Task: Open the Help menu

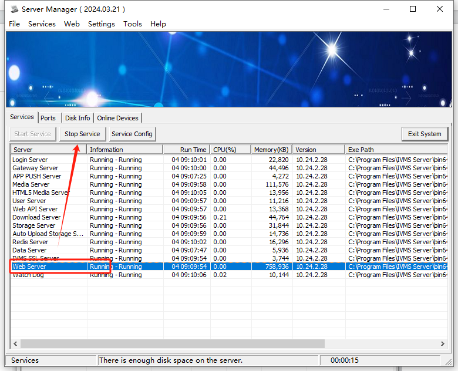Action: (158, 24)
